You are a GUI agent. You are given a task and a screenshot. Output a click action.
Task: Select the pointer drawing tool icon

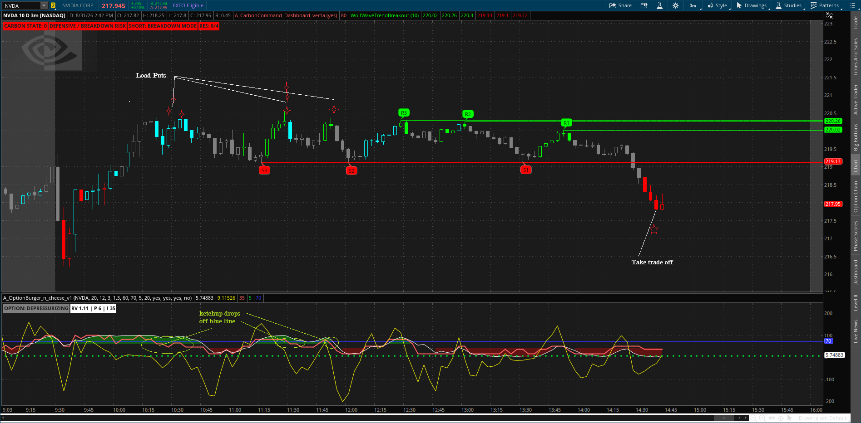click(x=790, y=418)
